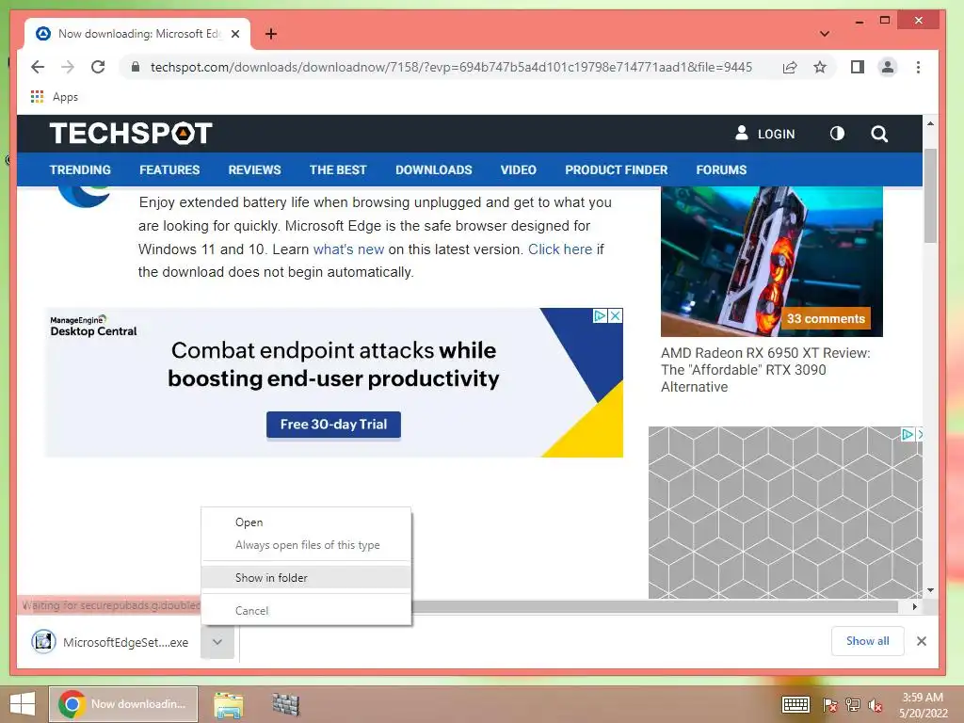Click the MicrosoftEdgeSet....exe download item
This screenshot has width=964, height=723.
tap(111, 642)
